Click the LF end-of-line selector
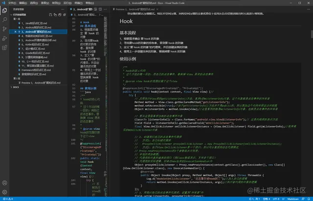 [283, 199]
